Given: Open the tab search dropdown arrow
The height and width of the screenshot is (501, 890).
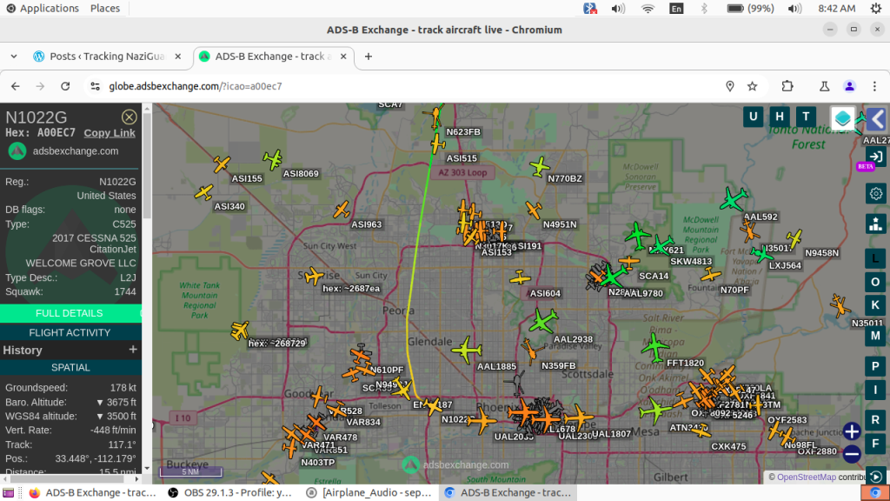Looking at the screenshot, I should 14,57.
